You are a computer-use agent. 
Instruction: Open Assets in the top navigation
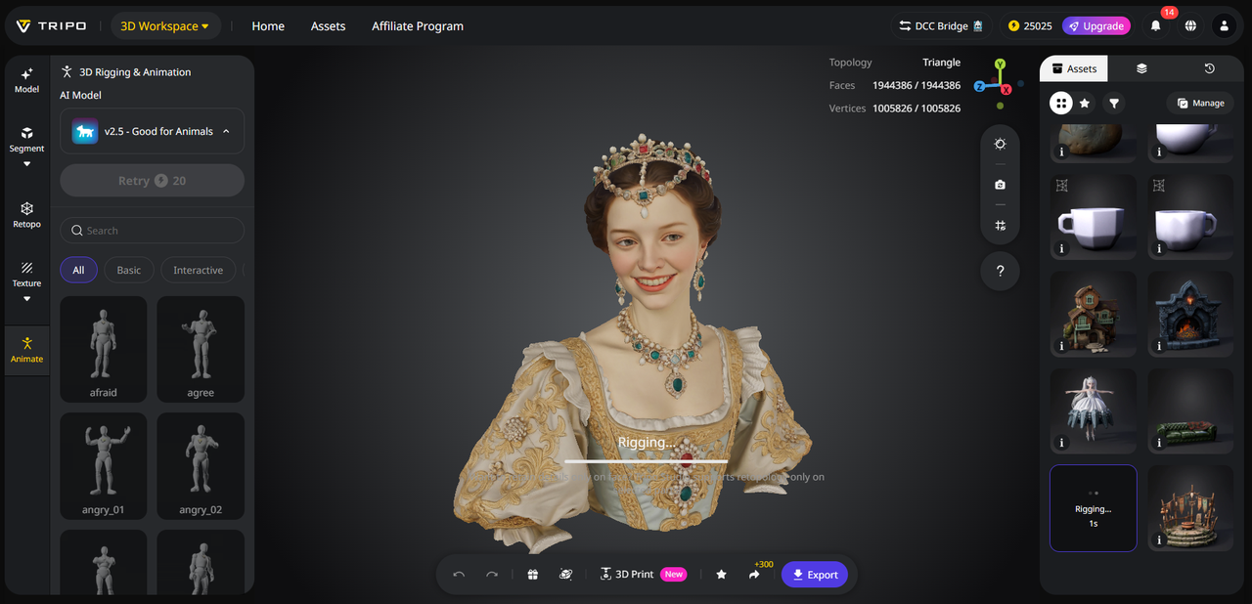(328, 26)
